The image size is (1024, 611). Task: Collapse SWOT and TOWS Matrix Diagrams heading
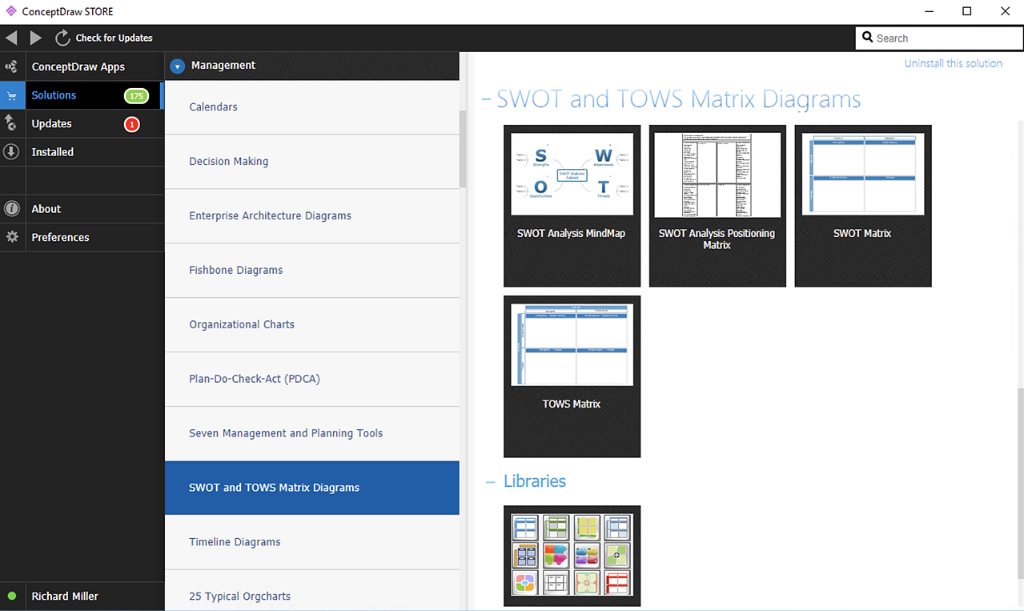[x=486, y=99]
